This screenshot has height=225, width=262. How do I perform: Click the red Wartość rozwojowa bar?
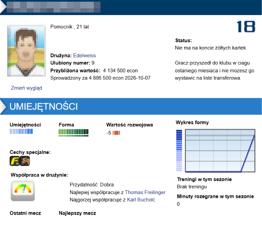coord(116,133)
